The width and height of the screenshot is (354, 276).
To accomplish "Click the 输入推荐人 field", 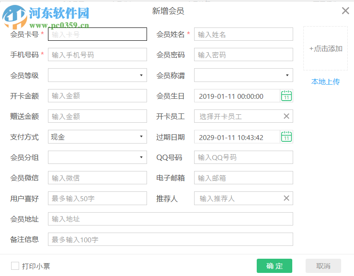I will pyautogui.click(x=243, y=198).
